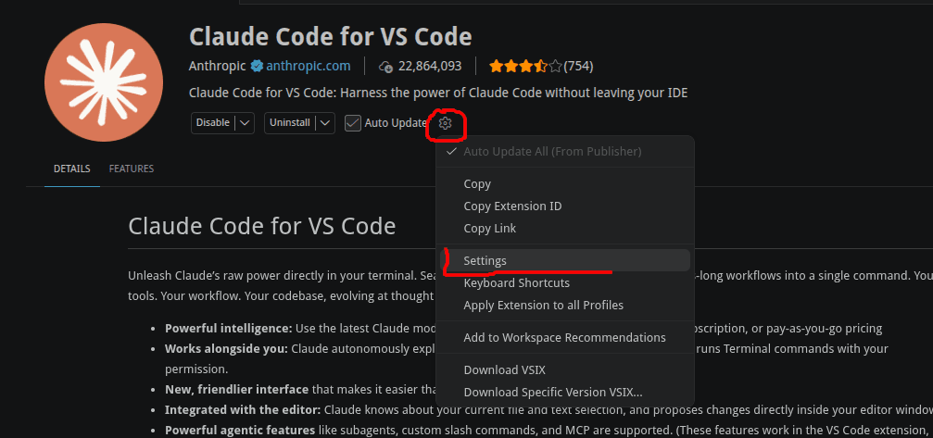Viewport: 933px width, 438px height.
Task: Switch to the FEATURES tab
Action: tap(132, 169)
